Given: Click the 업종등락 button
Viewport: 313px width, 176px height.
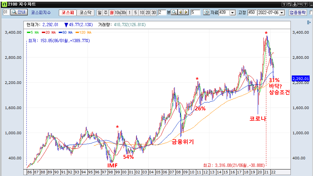Looking at the screenshot, I should coord(298,13).
